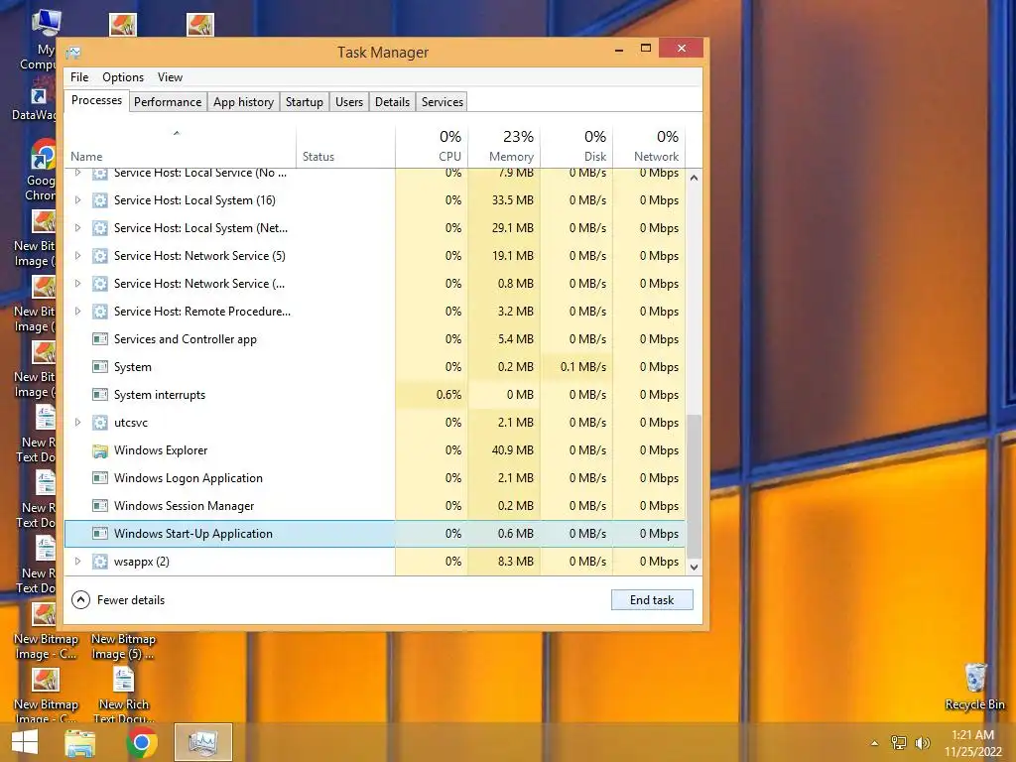Screen dimensions: 1016x762
Task: Click the Service Host: Local System (Net... gear icon
Action: (x=100, y=228)
